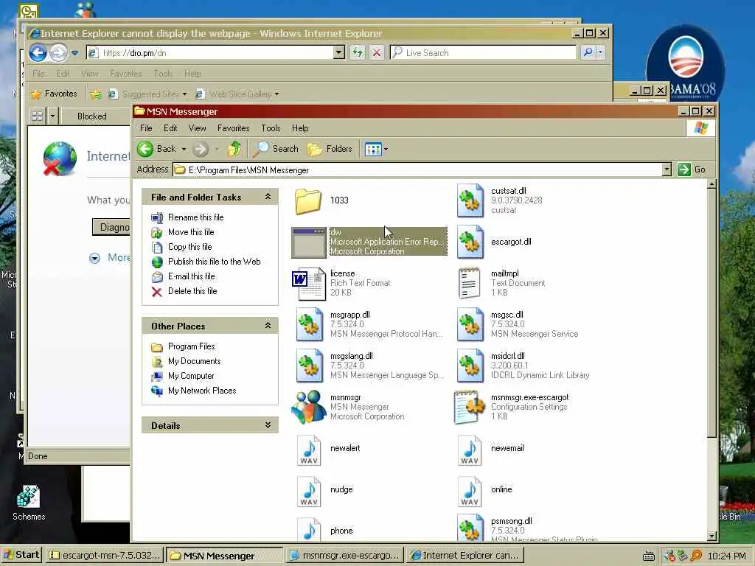Open the Tools menu in MSN Messenger window

271,128
